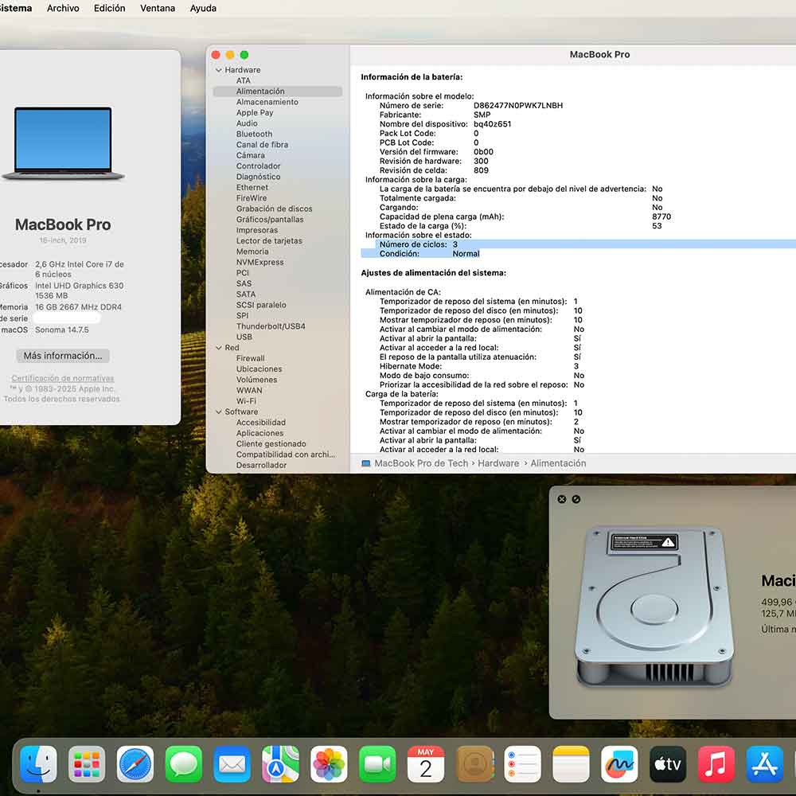Click Información de la batería heading
This screenshot has height=796, width=796.
coord(412,77)
